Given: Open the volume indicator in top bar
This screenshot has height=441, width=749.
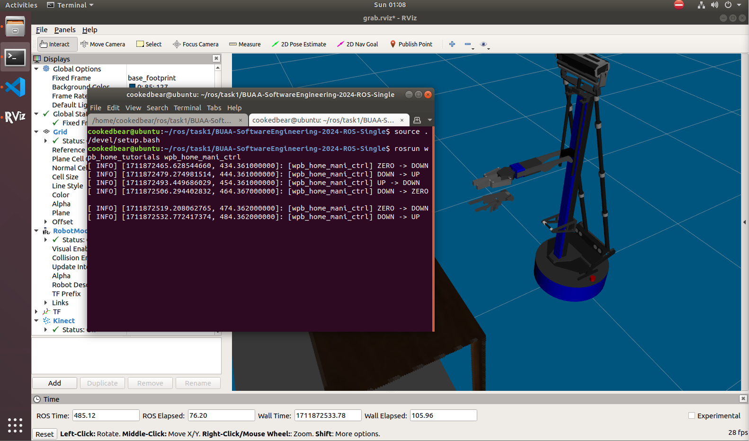Looking at the screenshot, I should 714,5.
